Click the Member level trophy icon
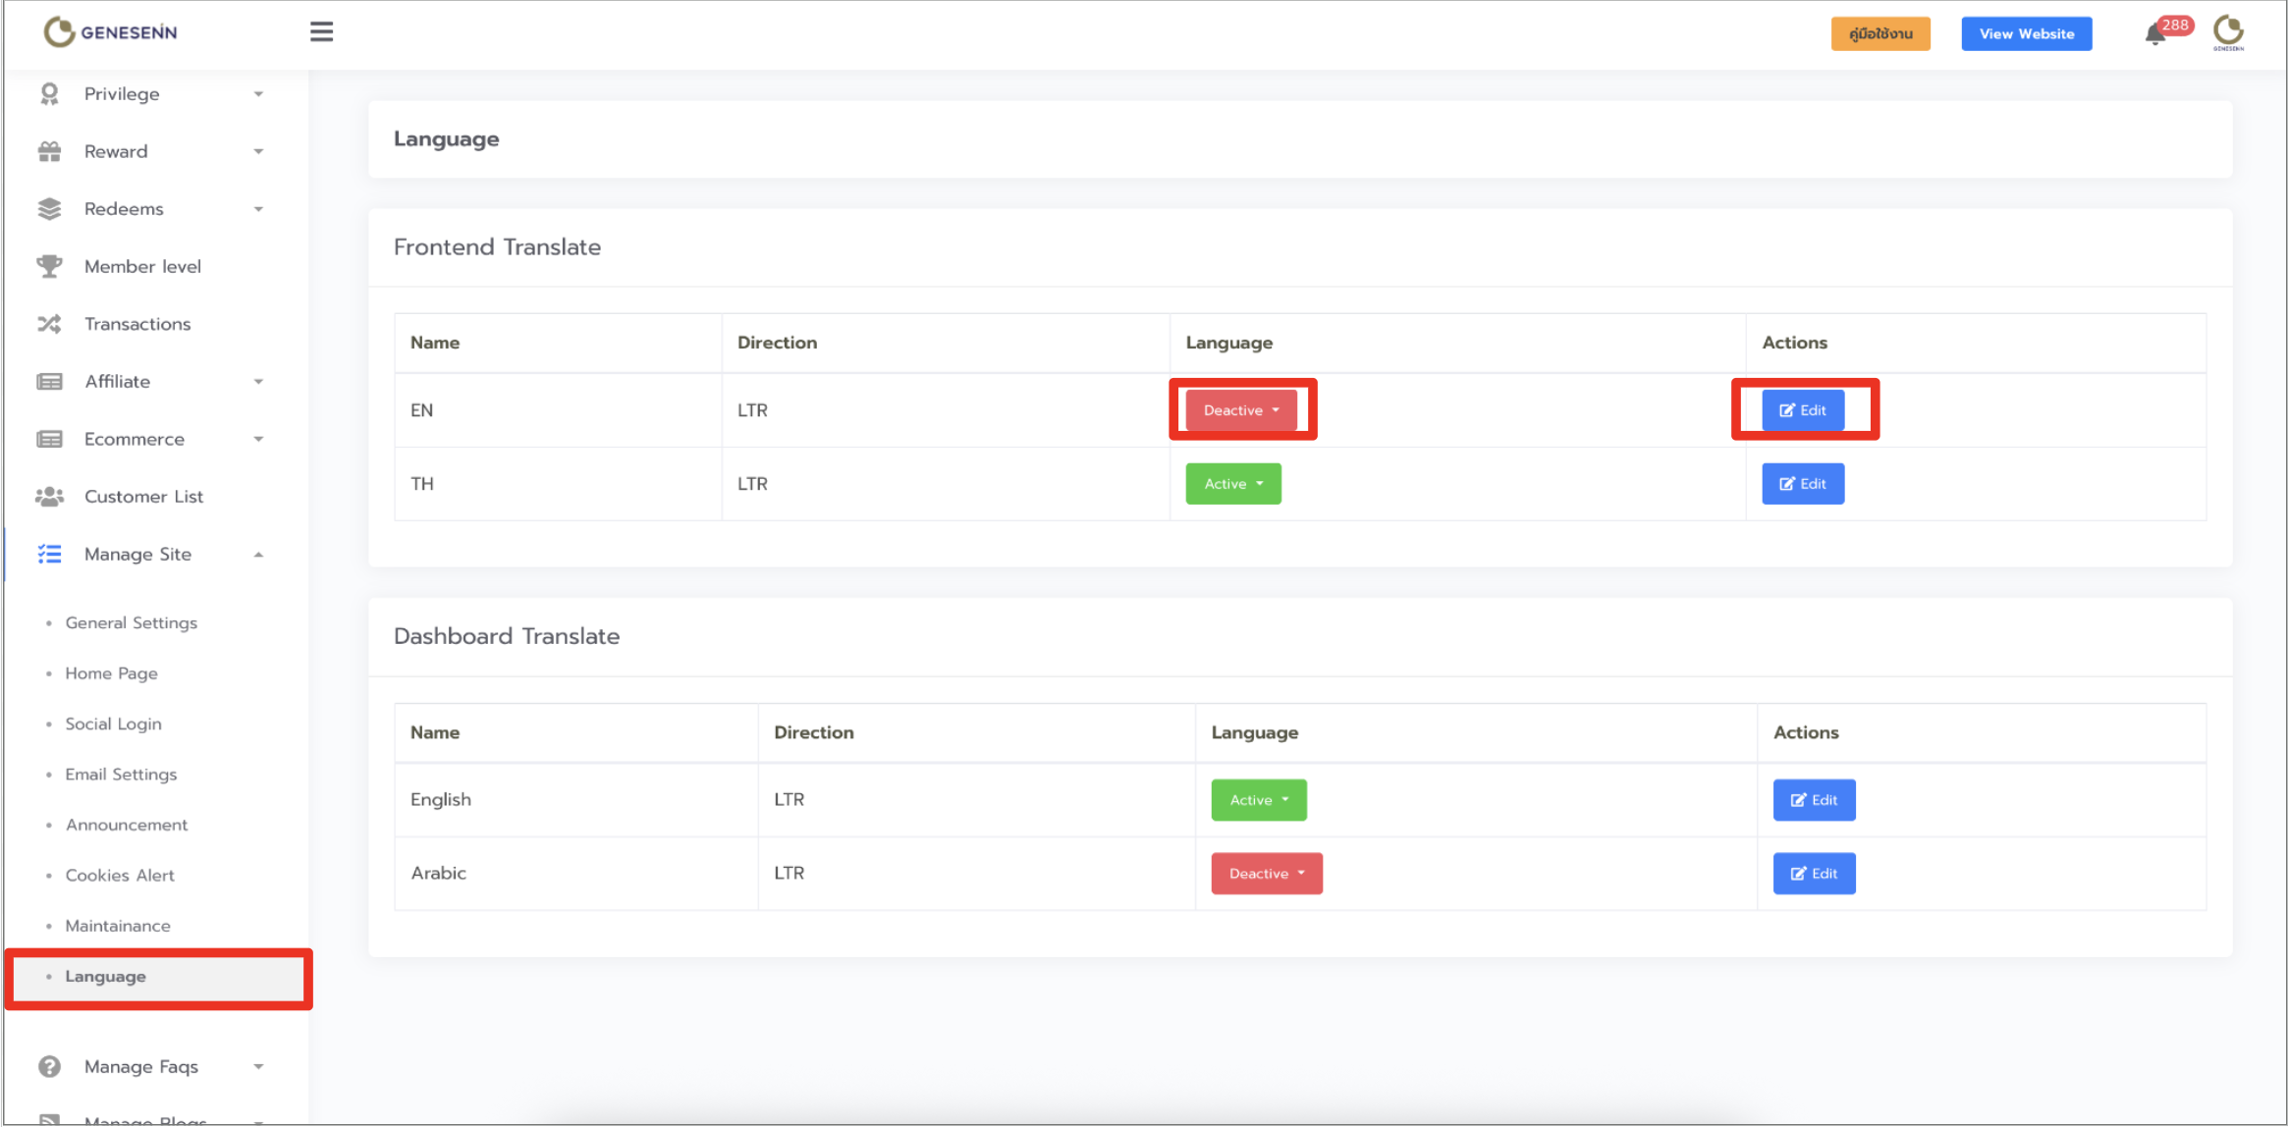This screenshot has height=1127, width=2288. pyautogui.click(x=49, y=266)
